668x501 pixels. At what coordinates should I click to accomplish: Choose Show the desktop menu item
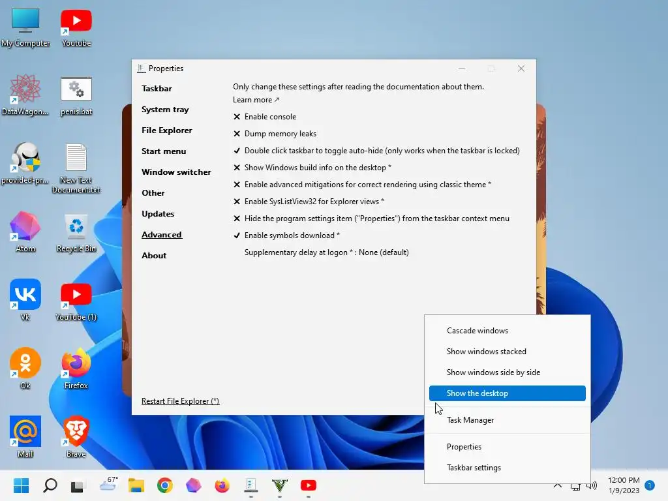click(507, 393)
